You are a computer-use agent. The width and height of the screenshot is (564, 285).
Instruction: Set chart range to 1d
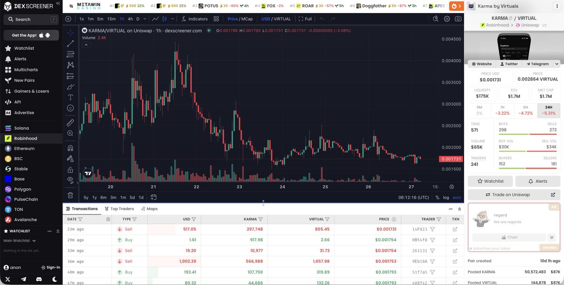141,198
